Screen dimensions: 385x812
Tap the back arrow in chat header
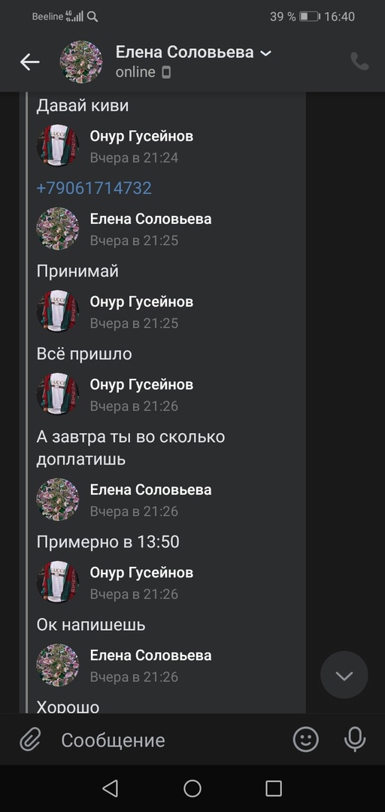[29, 62]
